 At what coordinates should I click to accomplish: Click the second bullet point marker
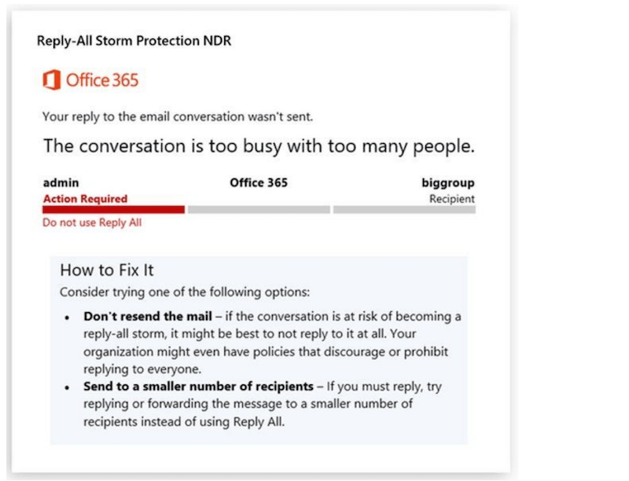[x=68, y=388]
